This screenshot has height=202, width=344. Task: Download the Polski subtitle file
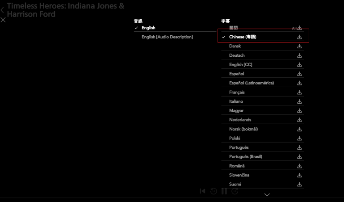tap(299, 139)
